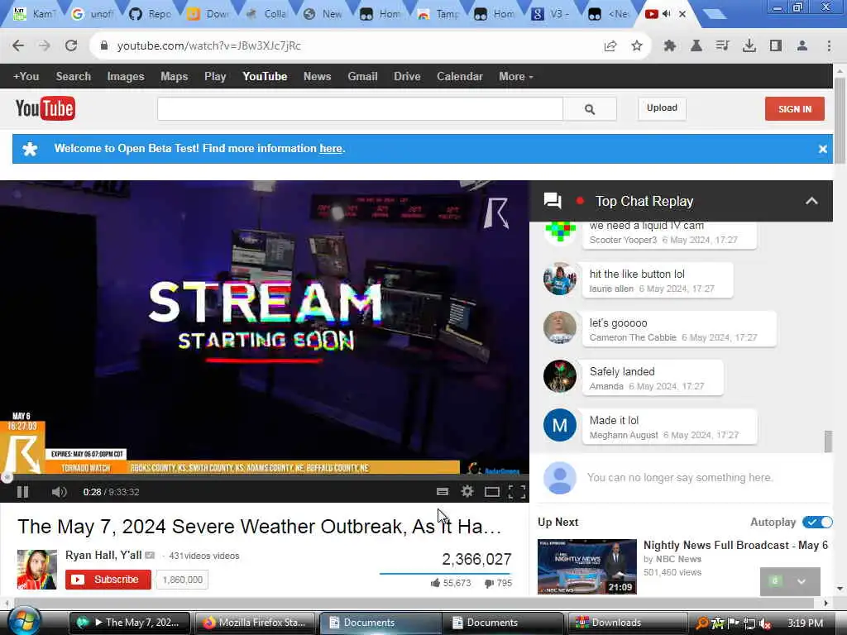The height and width of the screenshot is (635, 847).
Task: Subscribe to Ryan Hall, Y'all
Action: point(108,580)
